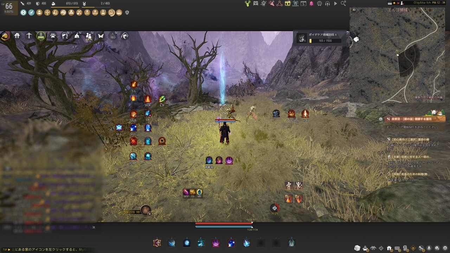Click the エルゴ領域 region name
The image size is (450, 253).
pyautogui.click(x=398, y=10)
